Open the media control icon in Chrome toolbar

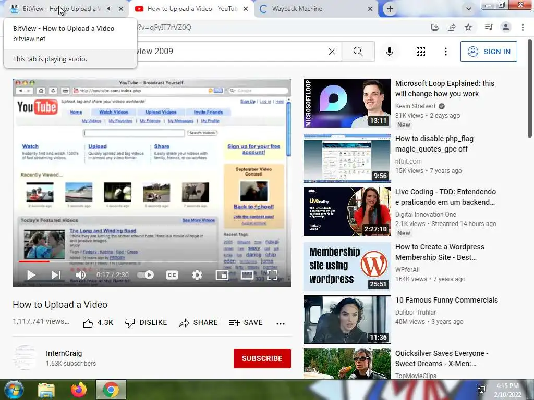pyautogui.click(x=489, y=27)
